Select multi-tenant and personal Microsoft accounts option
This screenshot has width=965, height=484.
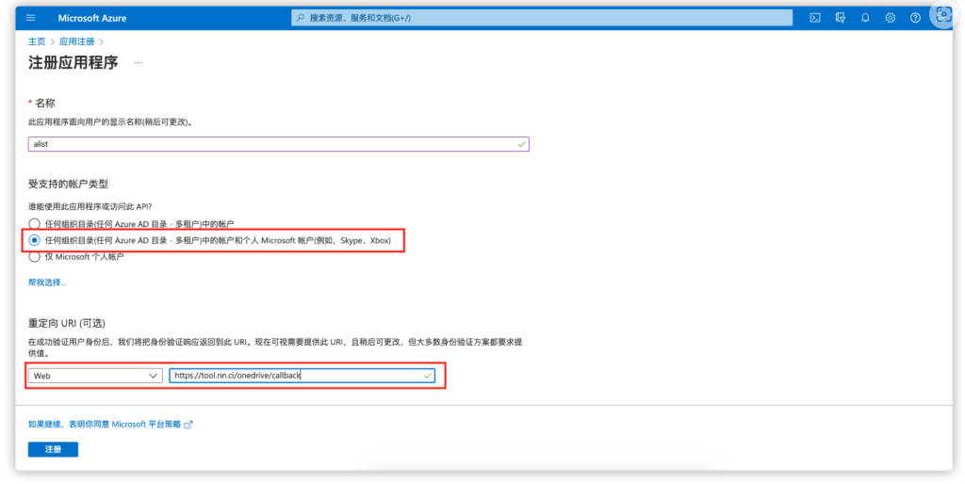click(35, 240)
